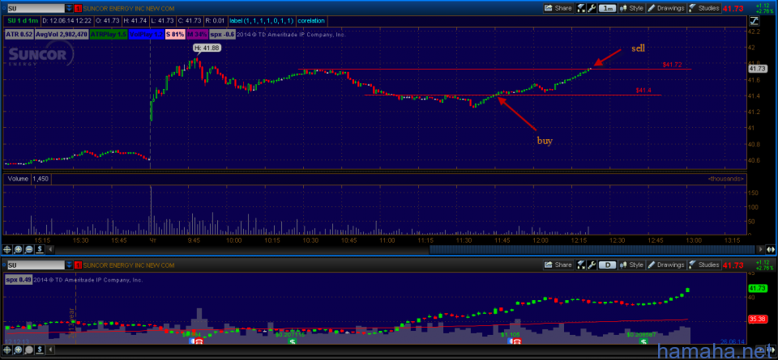Viewport: 778px width, 360px height.
Task: Click the quick studies flask icon, lower chart
Action: (x=580, y=265)
